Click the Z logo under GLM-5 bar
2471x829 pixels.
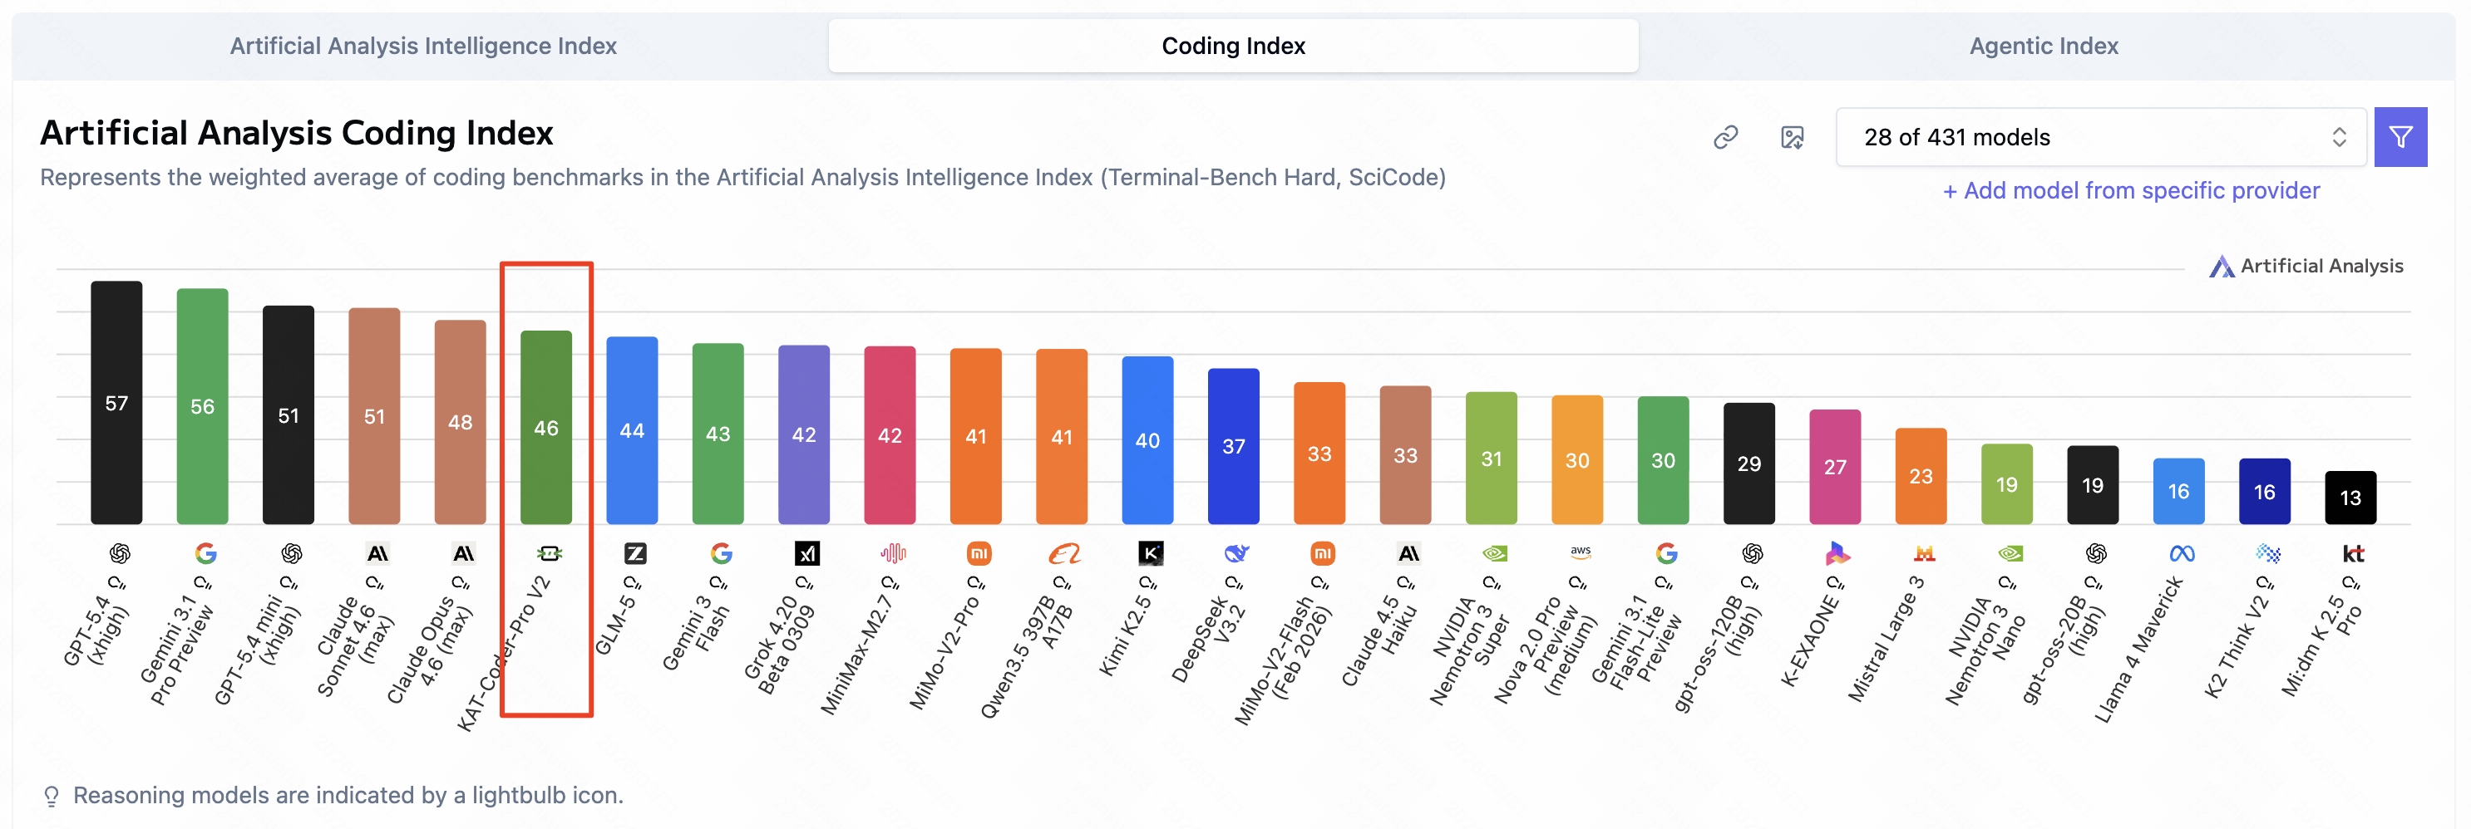point(635,553)
